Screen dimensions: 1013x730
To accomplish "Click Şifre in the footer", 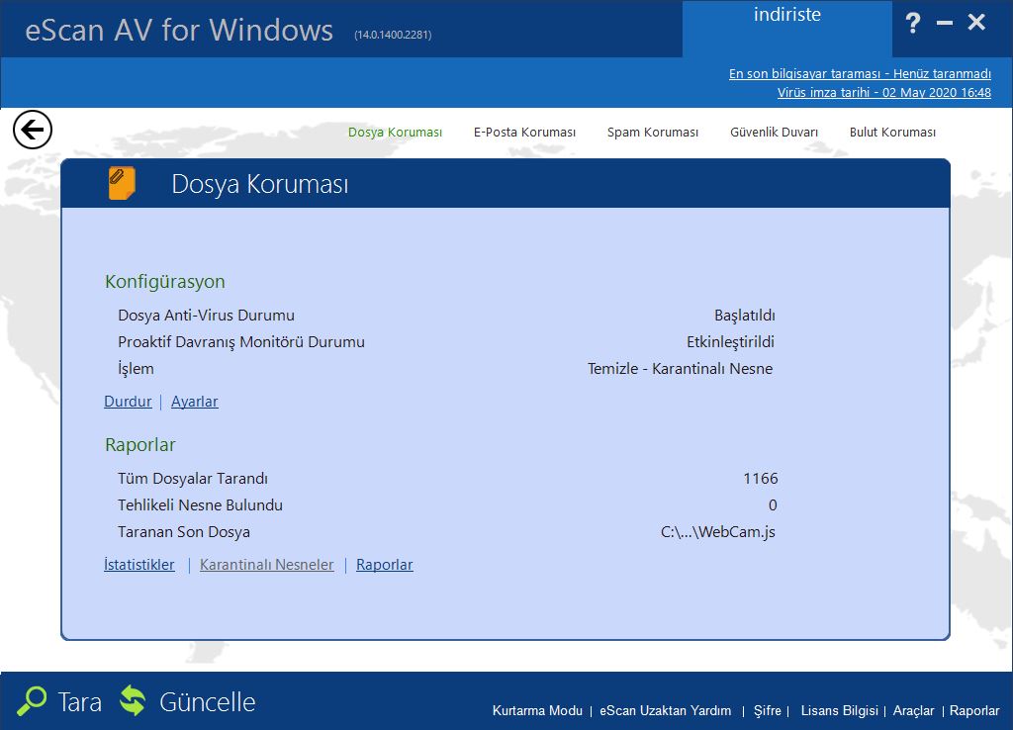I will 768,710.
